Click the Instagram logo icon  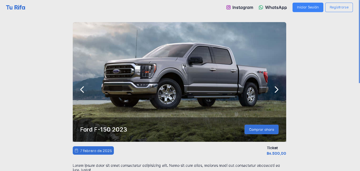pyautogui.click(x=228, y=7)
